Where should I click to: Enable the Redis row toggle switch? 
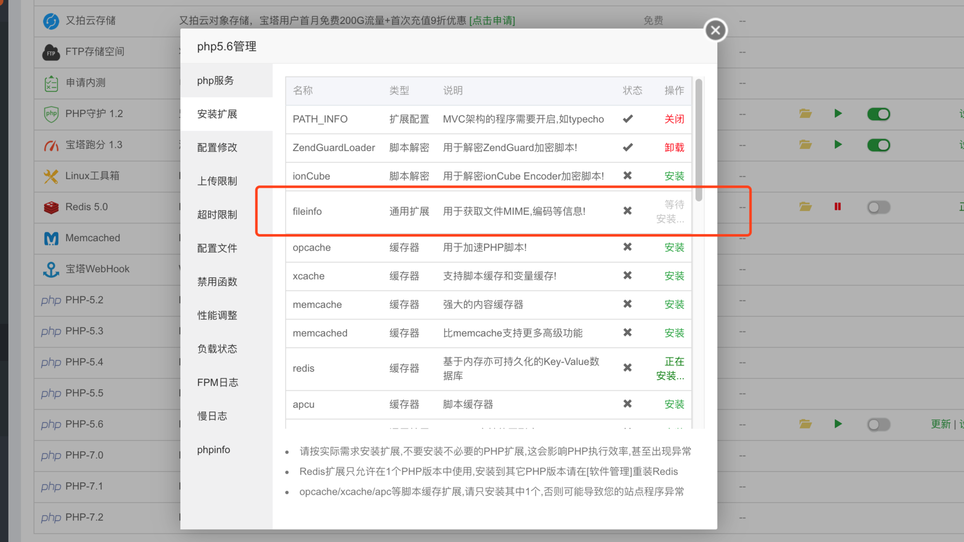878,207
